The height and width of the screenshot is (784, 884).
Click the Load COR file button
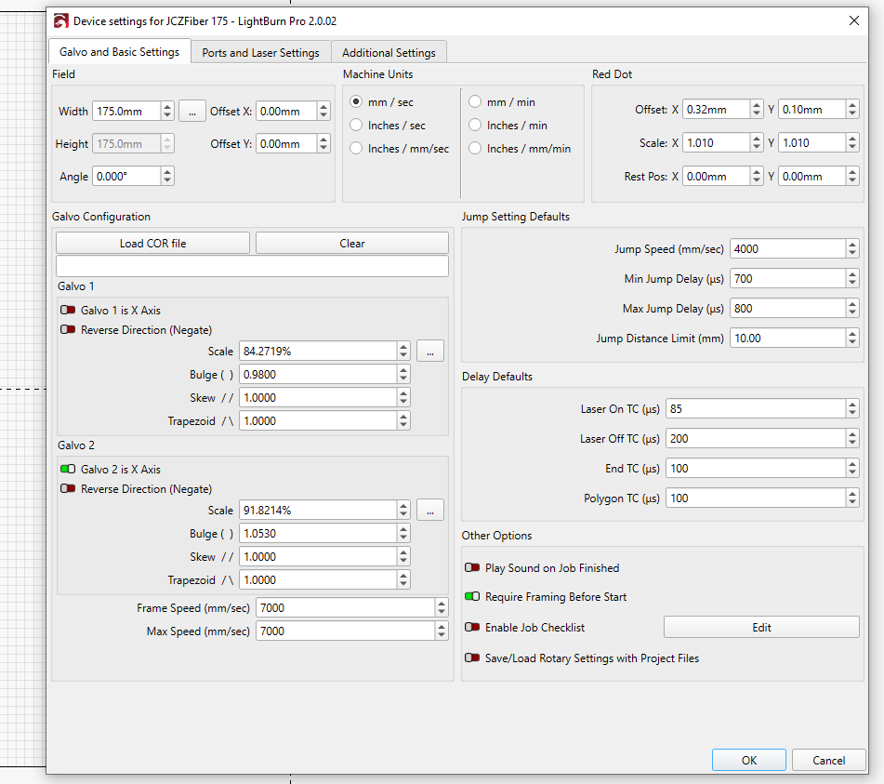coord(152,244)
